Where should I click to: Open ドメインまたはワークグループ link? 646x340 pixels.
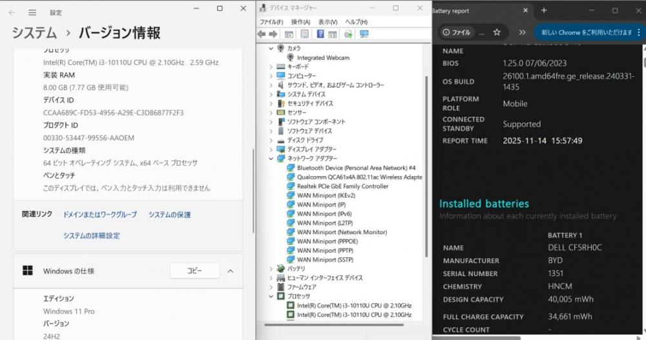[99, 214]
